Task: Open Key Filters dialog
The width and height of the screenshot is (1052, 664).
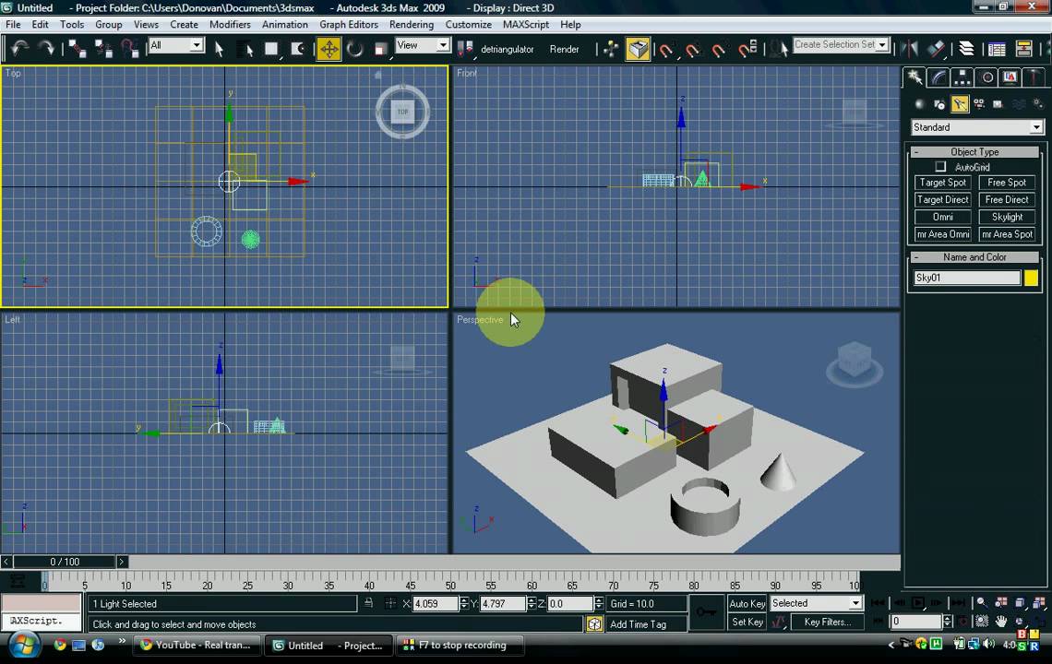Action: [827, 622]
